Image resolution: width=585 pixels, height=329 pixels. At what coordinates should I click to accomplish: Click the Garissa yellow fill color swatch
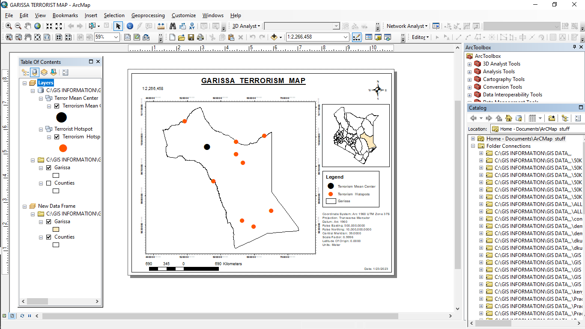55,229
